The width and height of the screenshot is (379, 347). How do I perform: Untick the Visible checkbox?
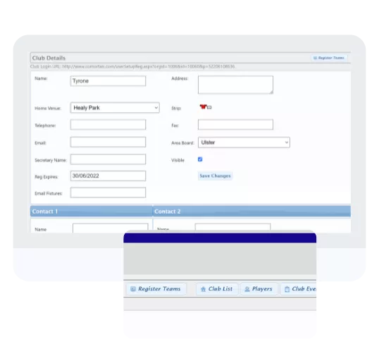click(x=200, y=159)
